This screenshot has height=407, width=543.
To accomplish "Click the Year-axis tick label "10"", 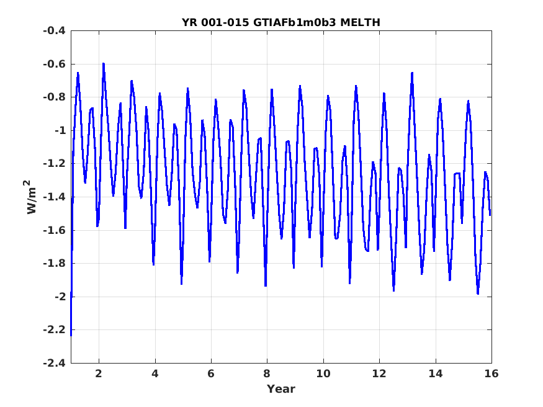I will pyautogui.click(x=323, y=373).
